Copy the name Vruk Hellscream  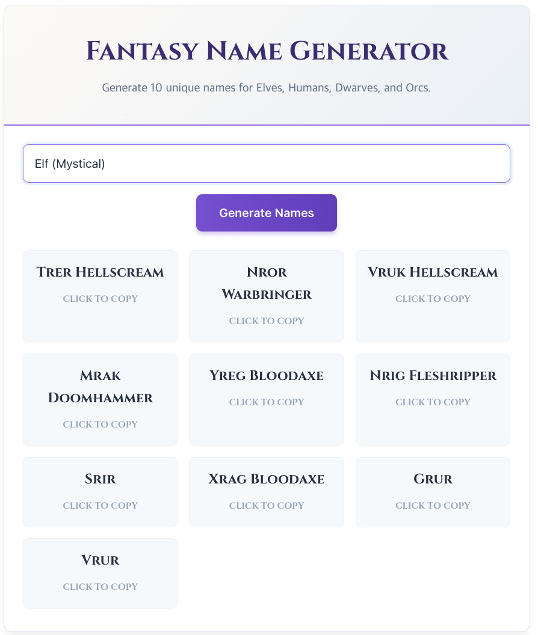[x=433, y=296]
